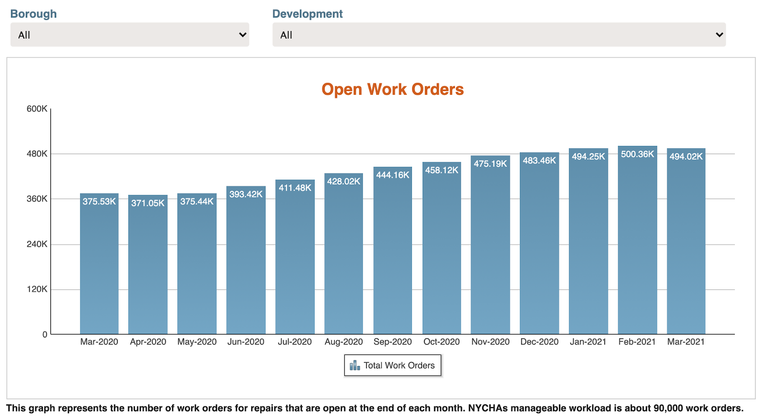Click the May-2020 axis label
This screenshot has height=417, width=763.
[x=197, y=342]
